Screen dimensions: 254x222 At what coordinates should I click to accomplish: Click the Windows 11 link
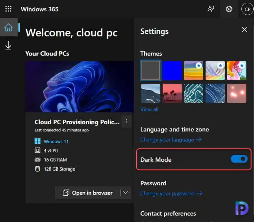tap(56, 142)
